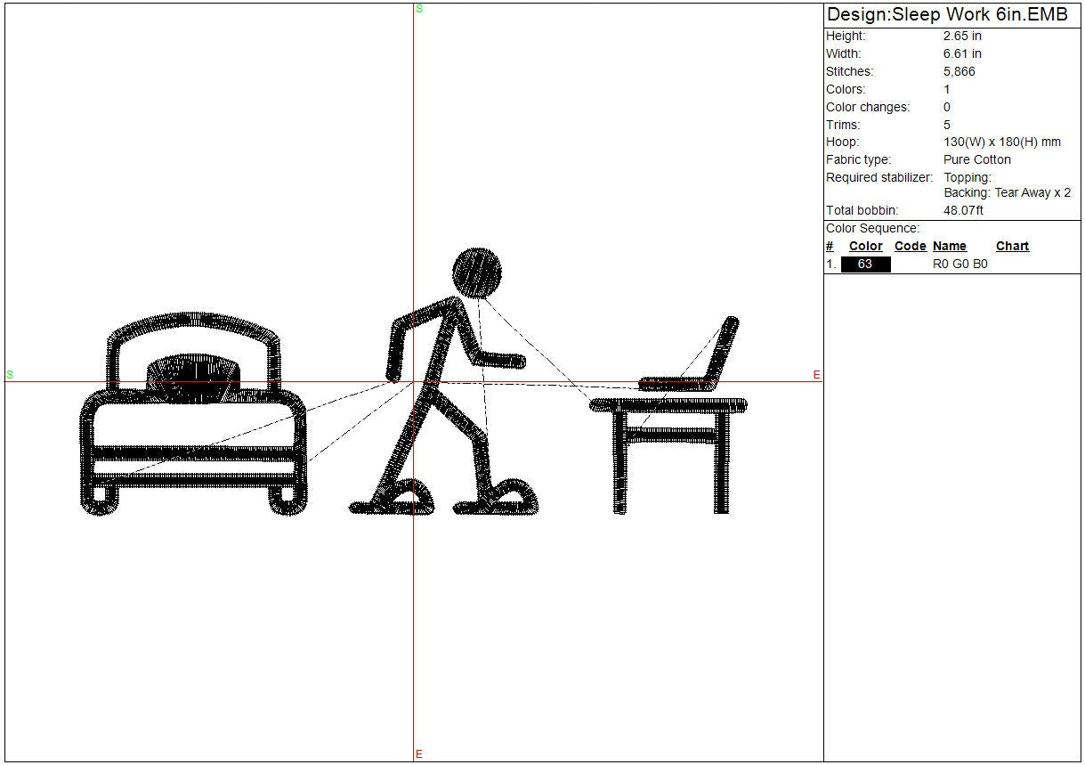Select the red E marker on right edge
Viewport: 1085px width, 765px height.
click(x=816, y=375)
